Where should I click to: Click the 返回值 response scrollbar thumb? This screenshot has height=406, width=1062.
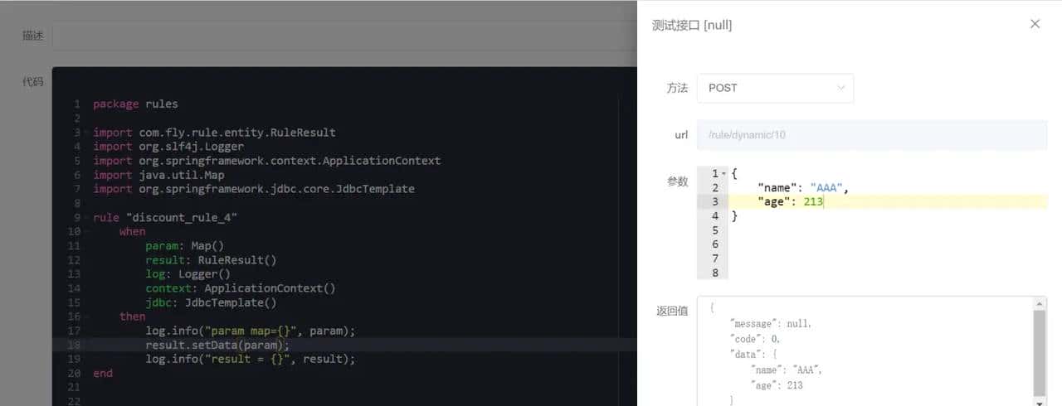pyautogui.click(x=1040, y=352)
